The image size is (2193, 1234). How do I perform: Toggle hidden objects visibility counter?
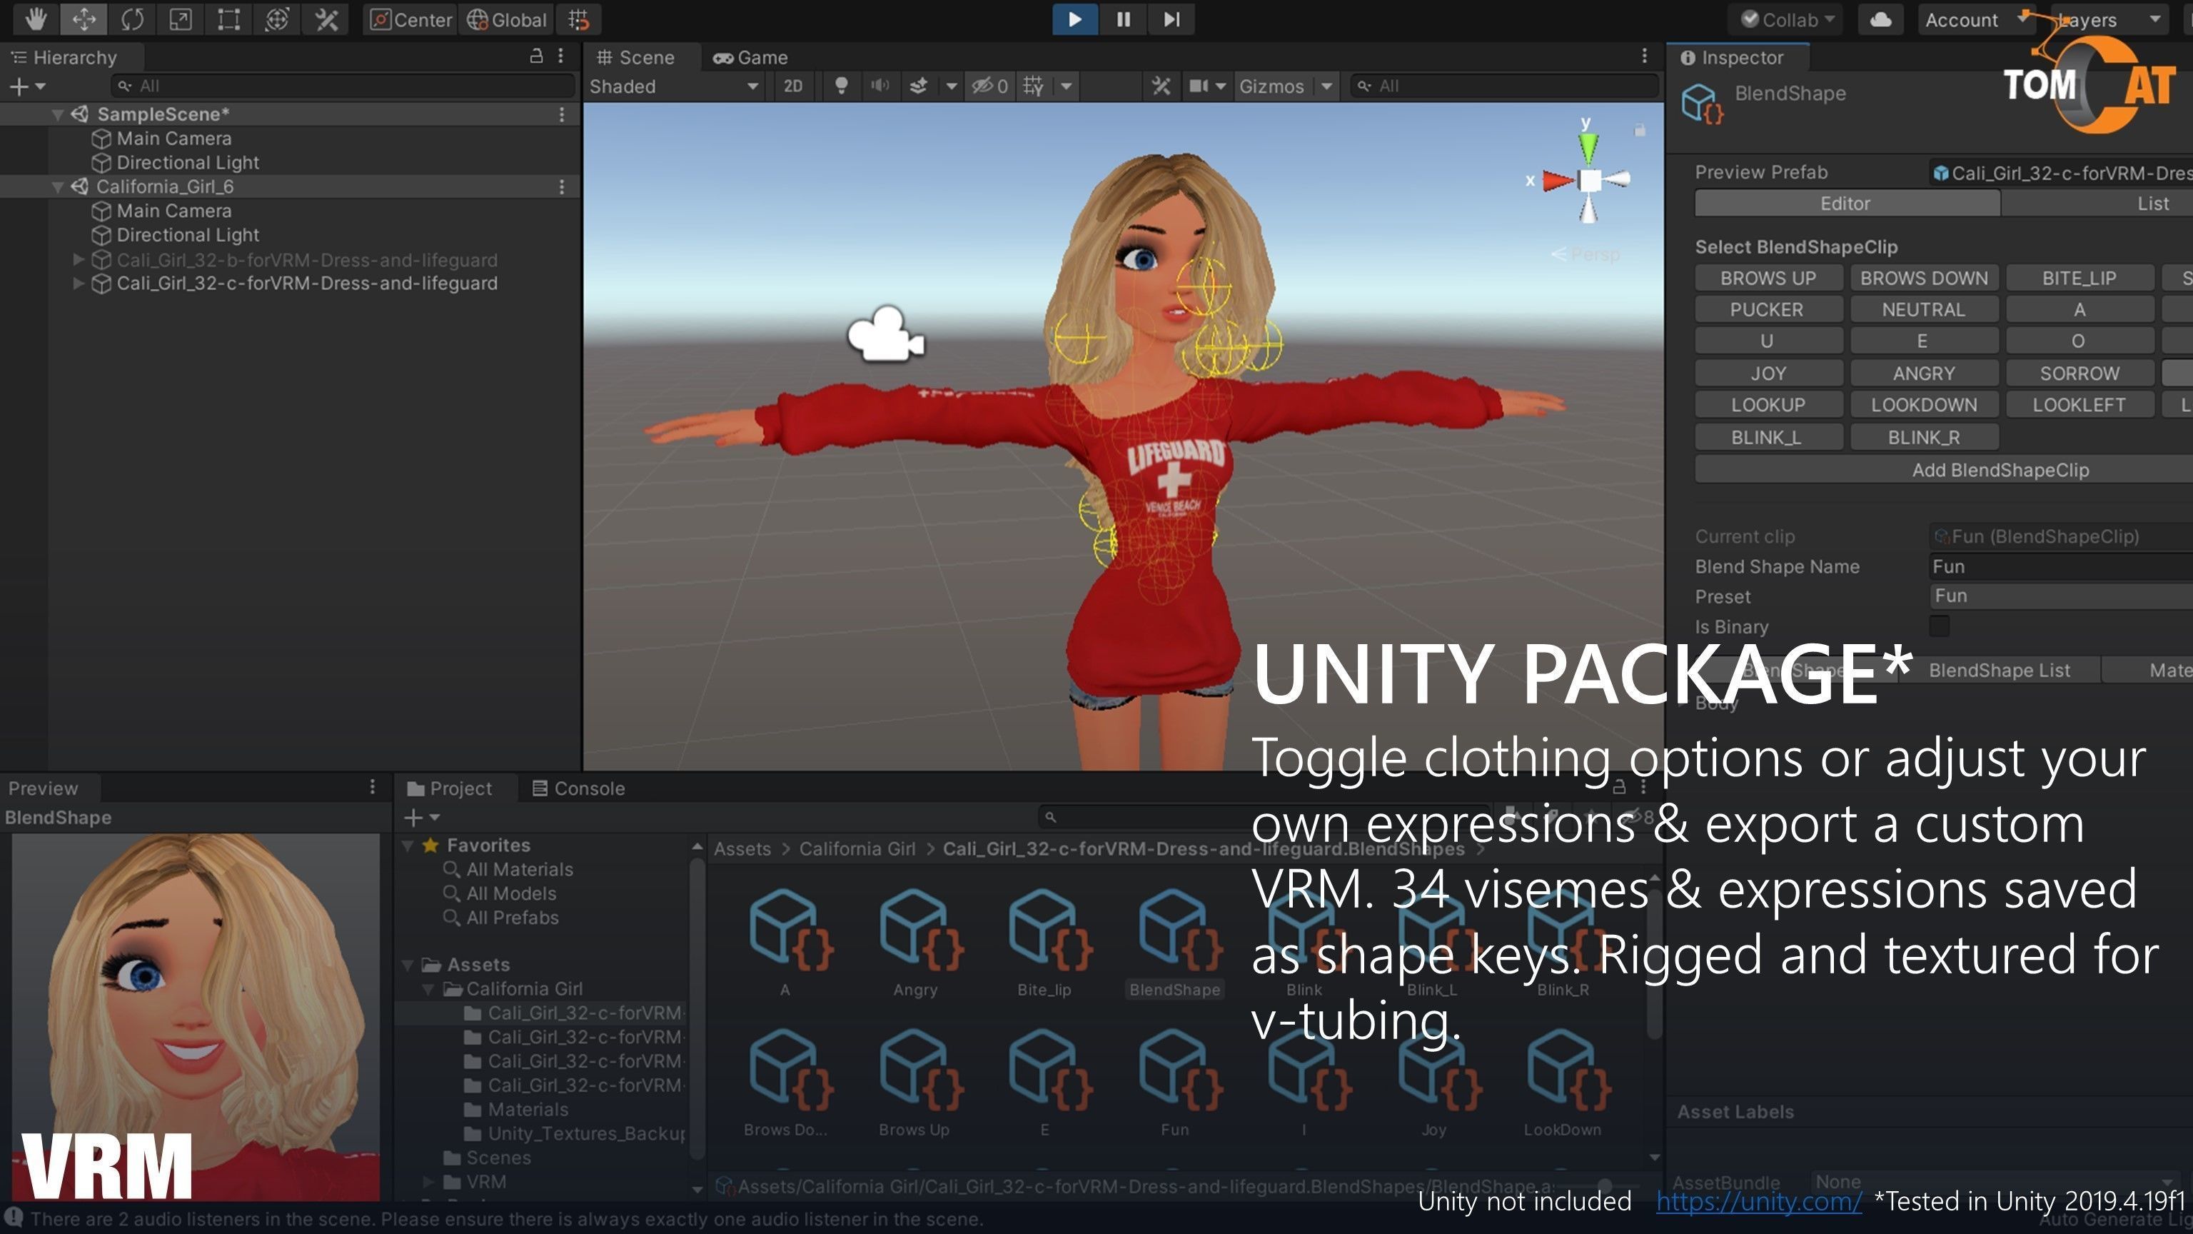[990, 86]
